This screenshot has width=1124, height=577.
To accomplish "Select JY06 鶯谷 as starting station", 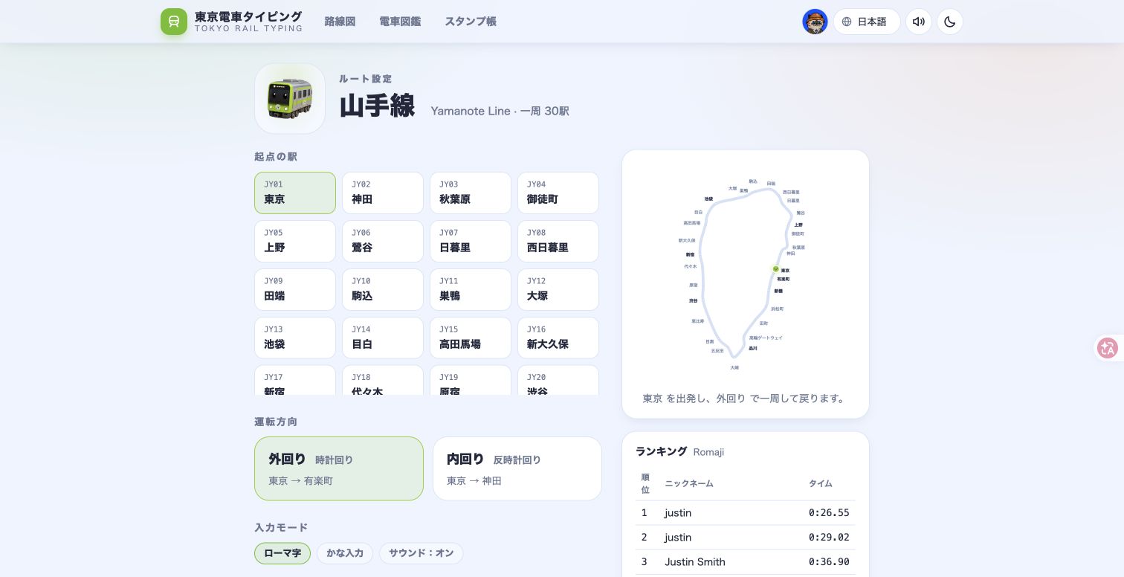I will coord(383,241).
